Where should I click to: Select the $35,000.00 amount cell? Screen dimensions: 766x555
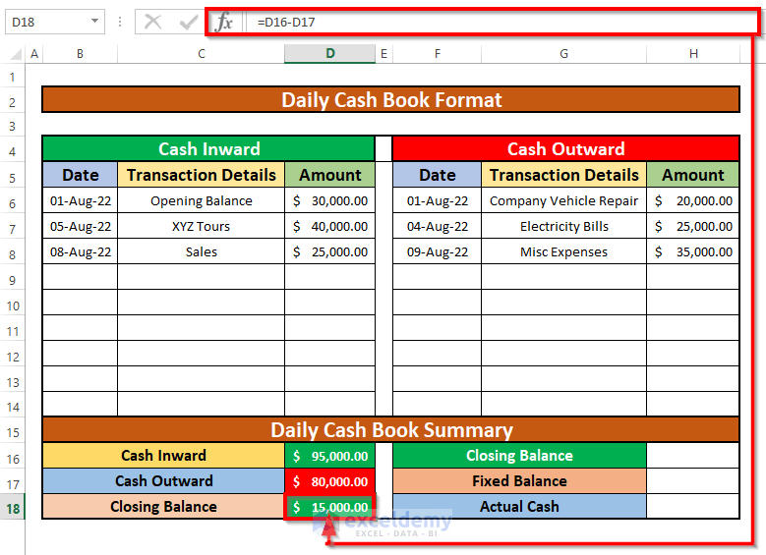point(692,251)
